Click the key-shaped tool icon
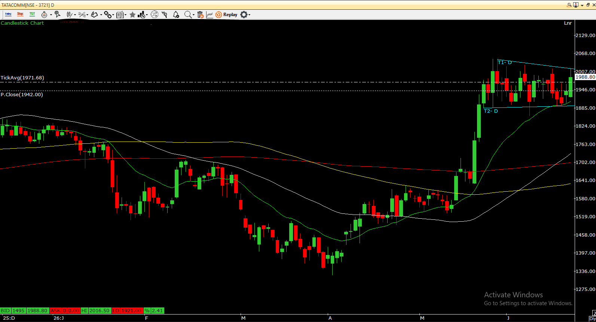Image resolution: width=596 pixels, height=322 pixels. [x=165, y=15]
